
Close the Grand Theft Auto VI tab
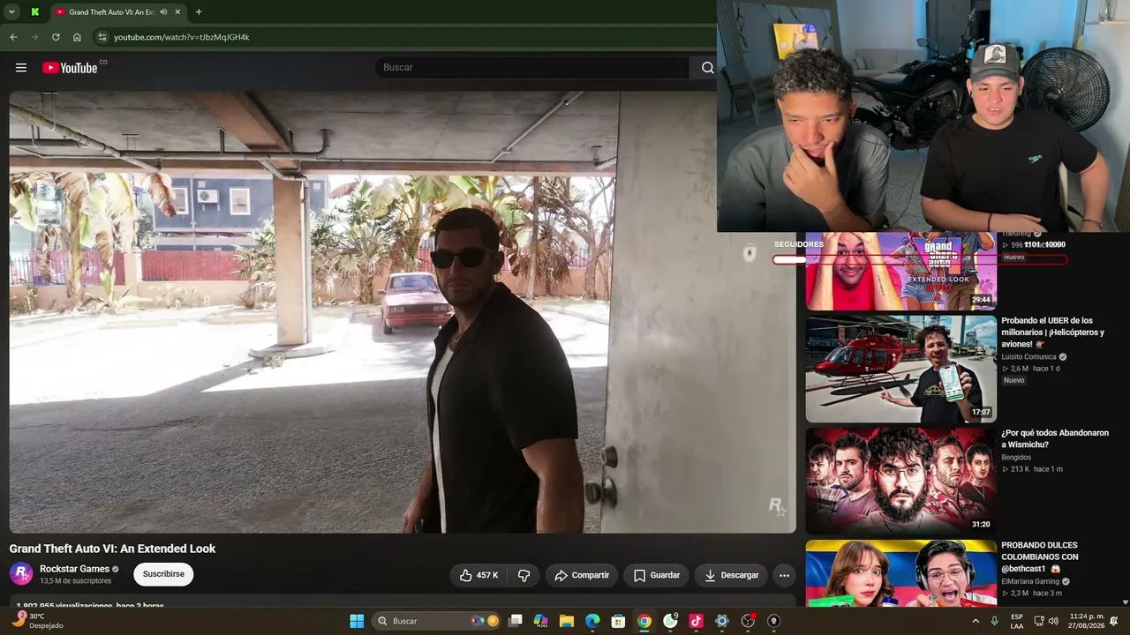(177, 12)
